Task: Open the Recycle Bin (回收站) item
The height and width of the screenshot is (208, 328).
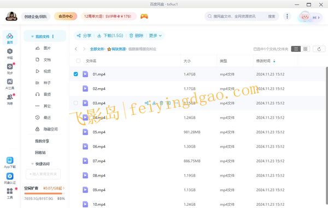Action: [40, 152]
